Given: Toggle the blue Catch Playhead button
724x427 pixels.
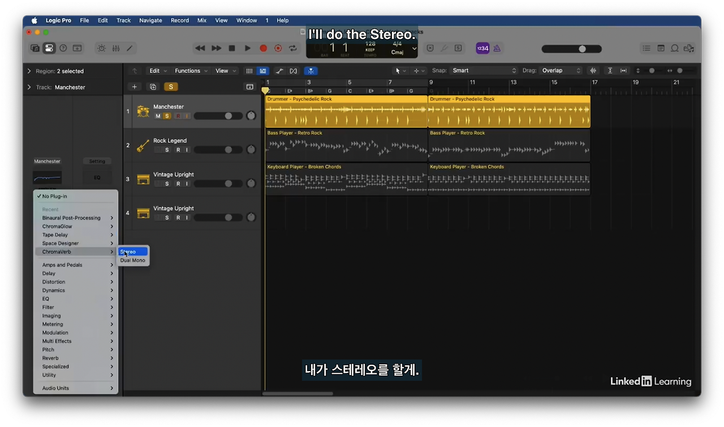Looking at the screenshot, I should click(311, 71).
